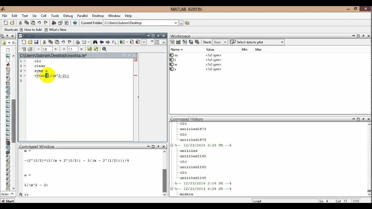Click the How to Add shortcut link
372x209 pixels.
[x=31, y=30]
